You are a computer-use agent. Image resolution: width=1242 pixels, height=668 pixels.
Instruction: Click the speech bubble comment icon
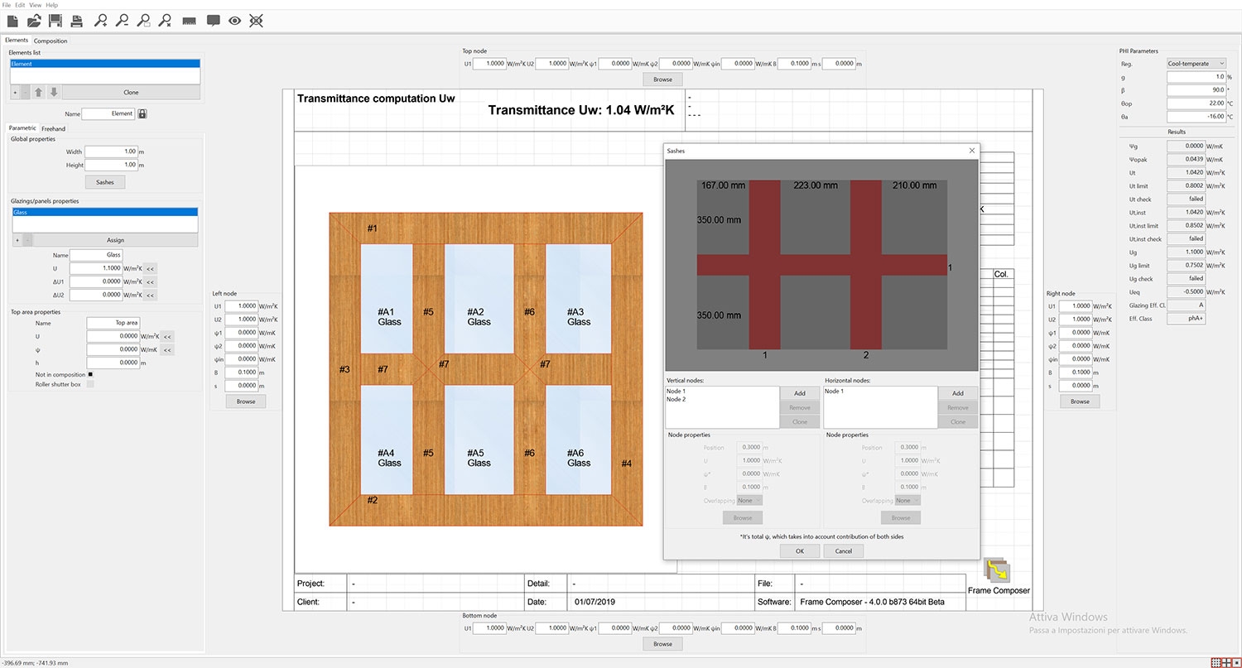click(x=213, y=20)
